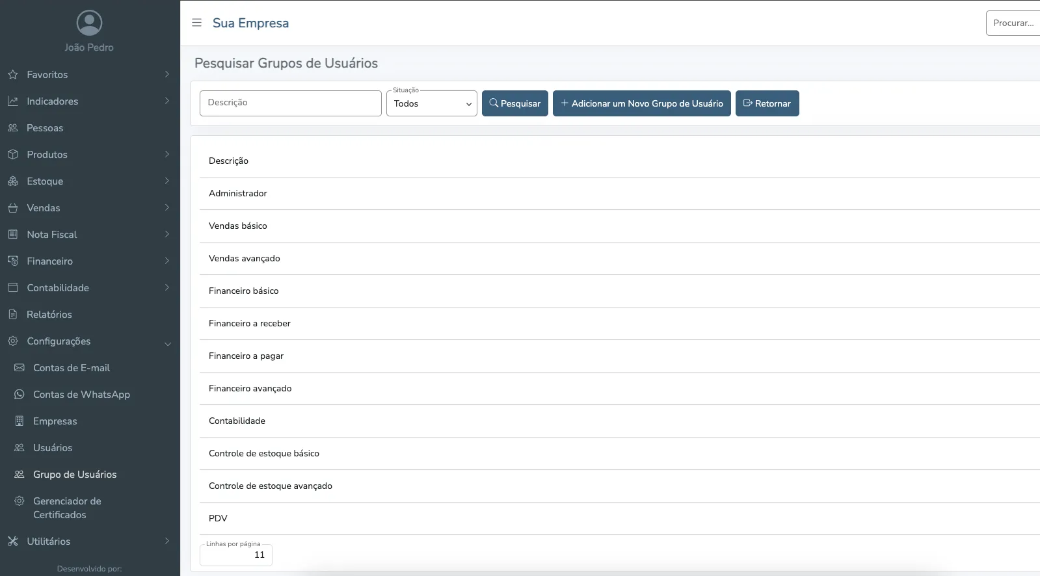Click the Favoritos star icon
1040x576 pixels.
point(13,75)
